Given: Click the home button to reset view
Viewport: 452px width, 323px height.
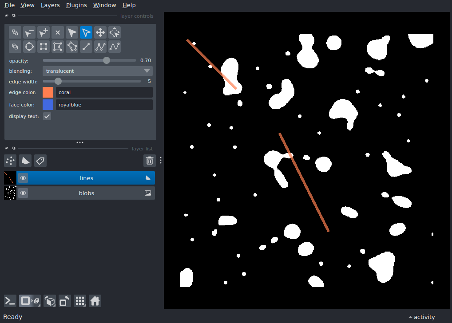Looking at the screenshot, I should (x=95, y=301).
